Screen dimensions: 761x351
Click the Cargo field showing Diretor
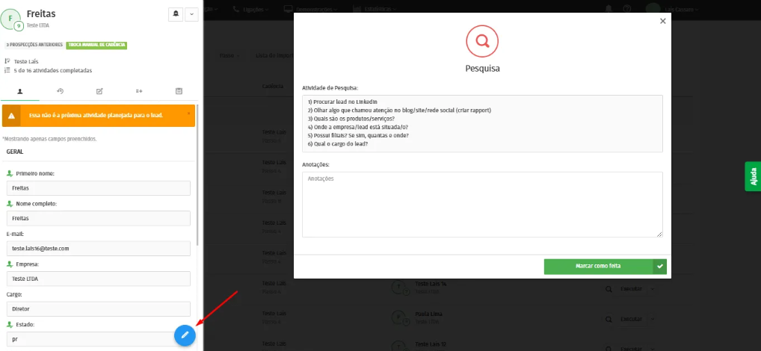(x=99, y=309)
